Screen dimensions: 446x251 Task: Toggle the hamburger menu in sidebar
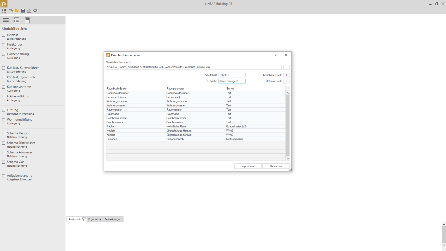pos(6,20)
